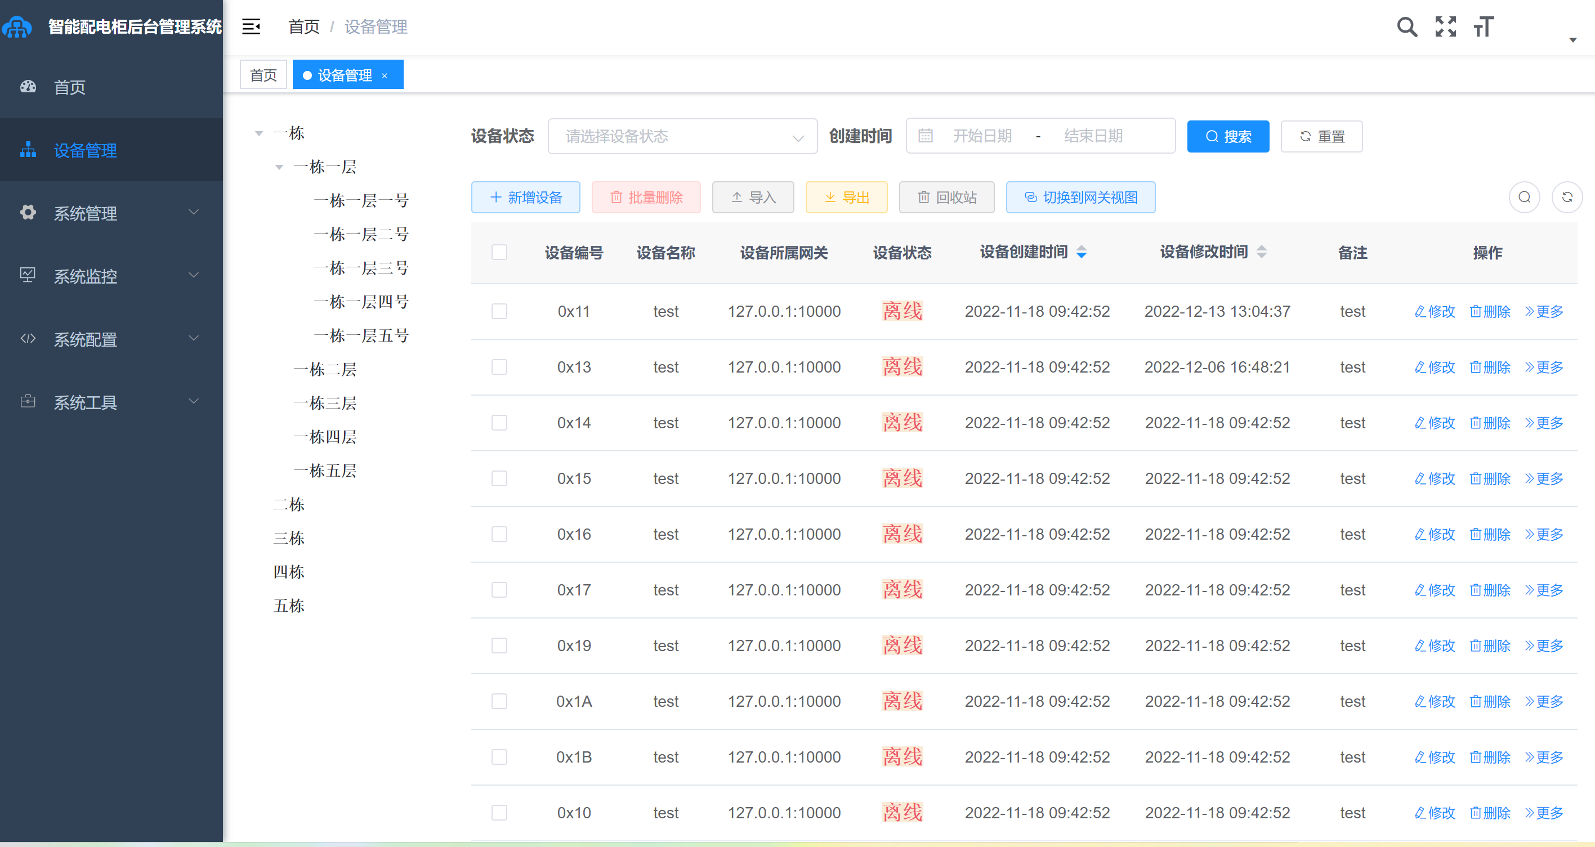This screenshot has height=847, width=1595.
Task: Click the blue 搜索 button
Action: pyautogui.click(x=1228, y=136)
